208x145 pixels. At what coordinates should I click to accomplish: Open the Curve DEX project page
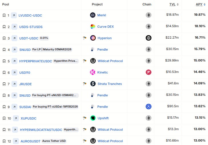105,27
